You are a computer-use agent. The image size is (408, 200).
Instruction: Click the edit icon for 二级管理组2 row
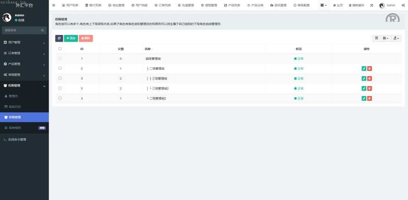coord(364,98)
